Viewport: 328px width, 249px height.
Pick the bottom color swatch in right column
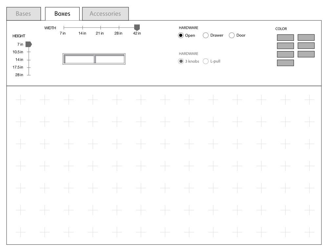click(306, 54)
